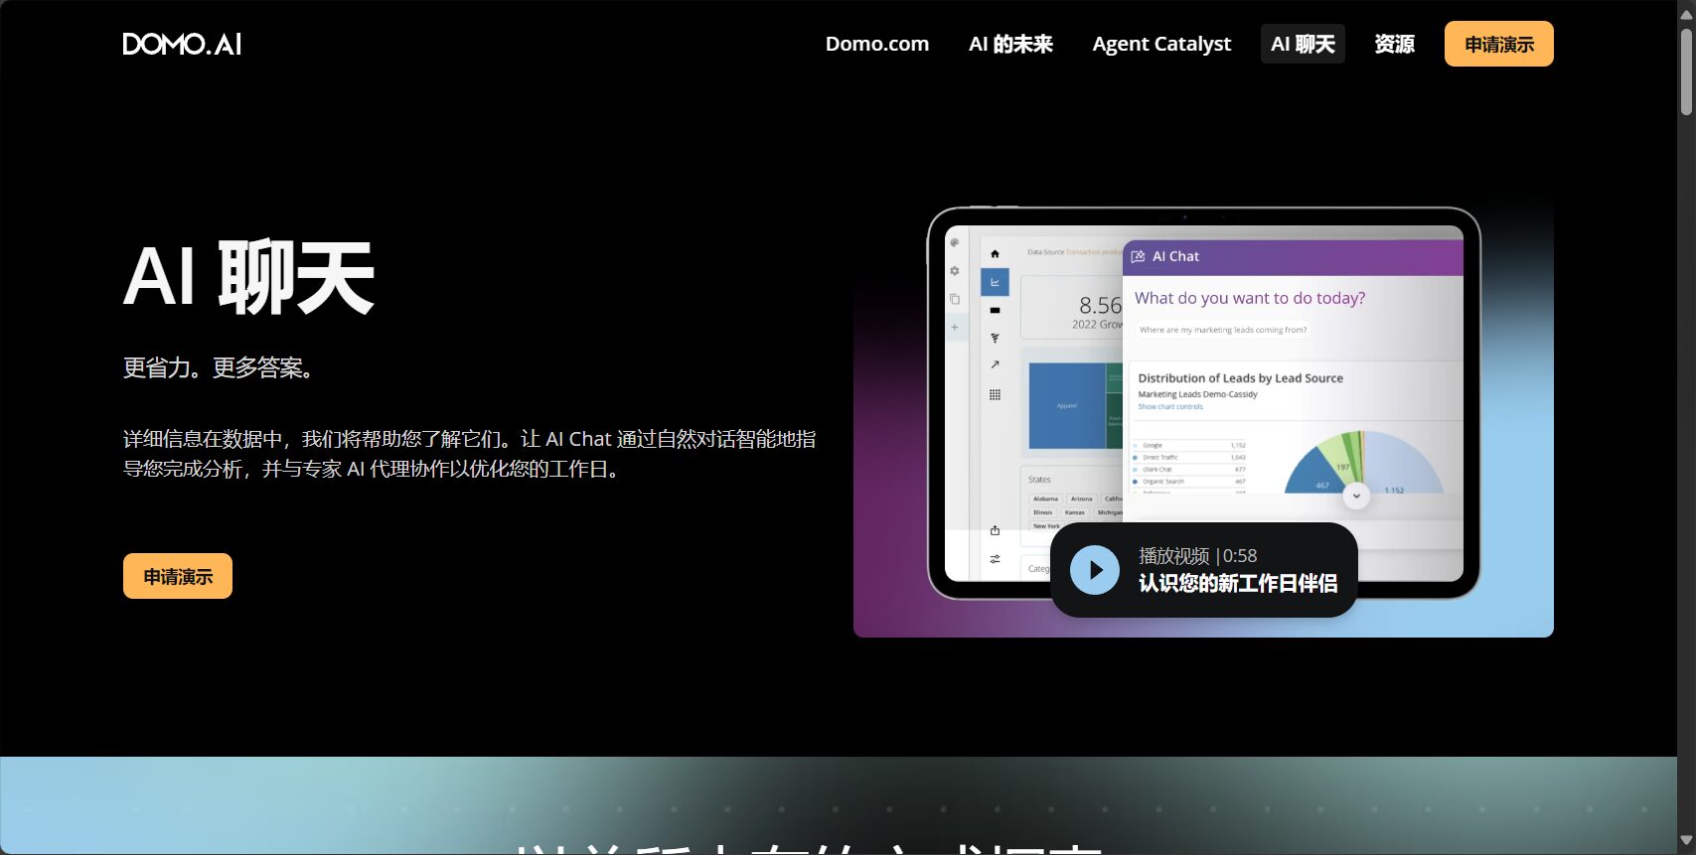
Task: Click the share icon in tablet preview
Action: tap(995, 530)
